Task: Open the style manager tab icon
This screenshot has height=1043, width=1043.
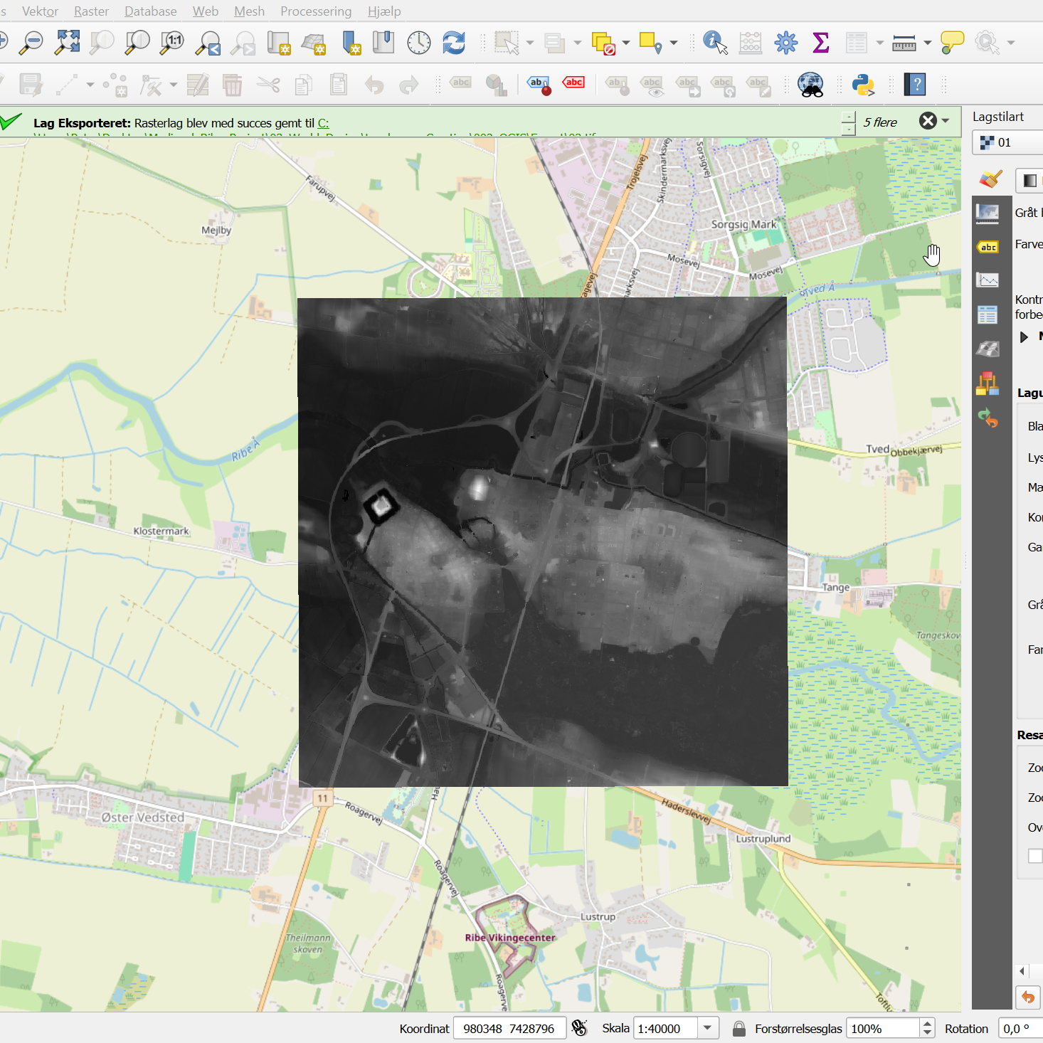Action: point(988,383)
